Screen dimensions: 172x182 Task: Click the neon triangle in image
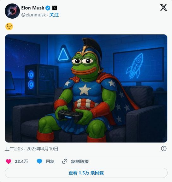63,54
